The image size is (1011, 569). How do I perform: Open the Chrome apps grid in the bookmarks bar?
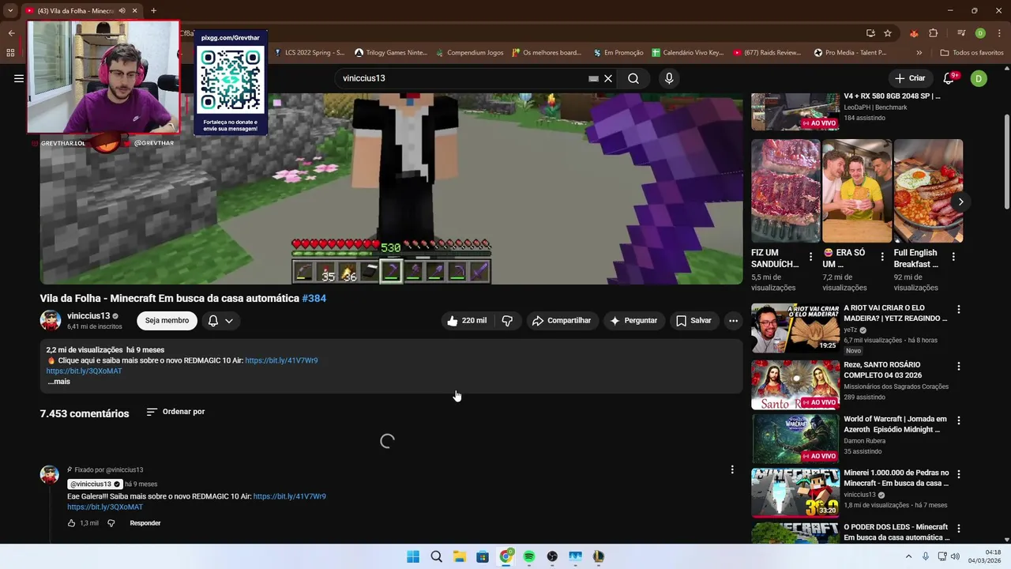coord(10,53)
